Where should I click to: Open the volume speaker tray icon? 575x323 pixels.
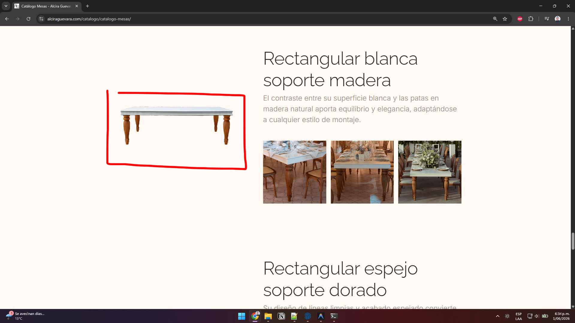tap(537, 316)
